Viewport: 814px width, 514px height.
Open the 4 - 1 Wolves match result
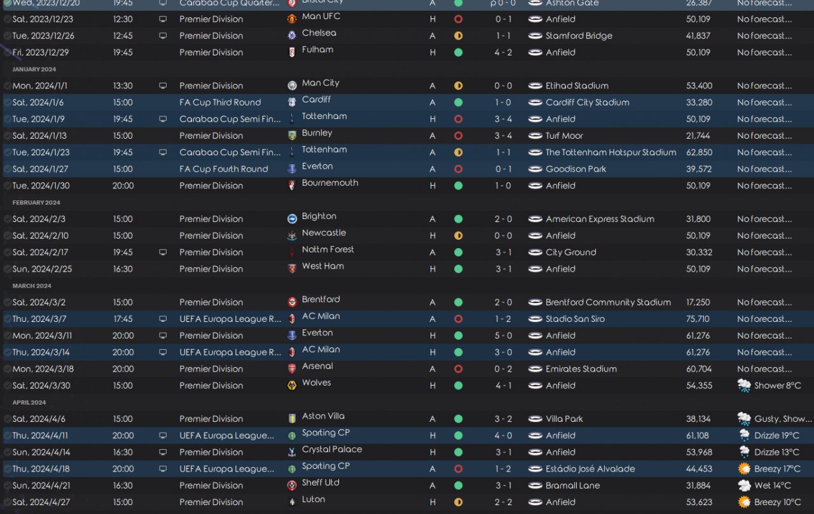(503, 385)
